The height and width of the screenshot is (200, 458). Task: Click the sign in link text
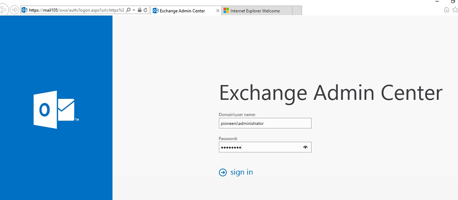(241, 172)
